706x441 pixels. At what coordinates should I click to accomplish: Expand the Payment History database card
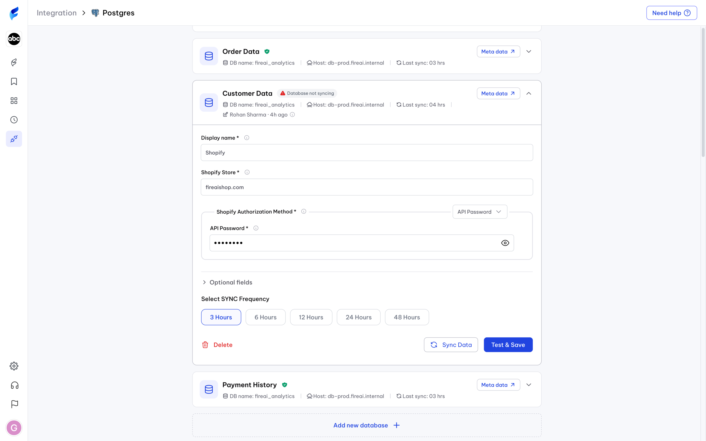529,385
